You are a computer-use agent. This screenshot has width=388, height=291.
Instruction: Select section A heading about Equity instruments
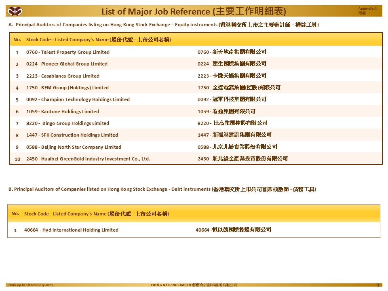[164, 25]
